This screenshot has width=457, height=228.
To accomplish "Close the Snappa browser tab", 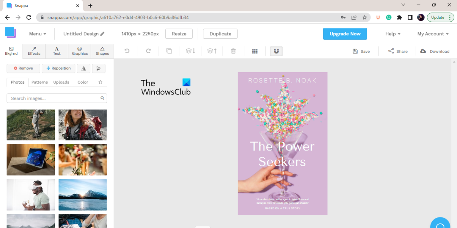I will (x=77, y=6).
